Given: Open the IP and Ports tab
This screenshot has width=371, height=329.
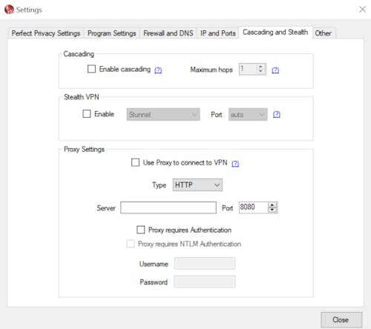Looking at the screenshot, I should (x=217, y=33).
